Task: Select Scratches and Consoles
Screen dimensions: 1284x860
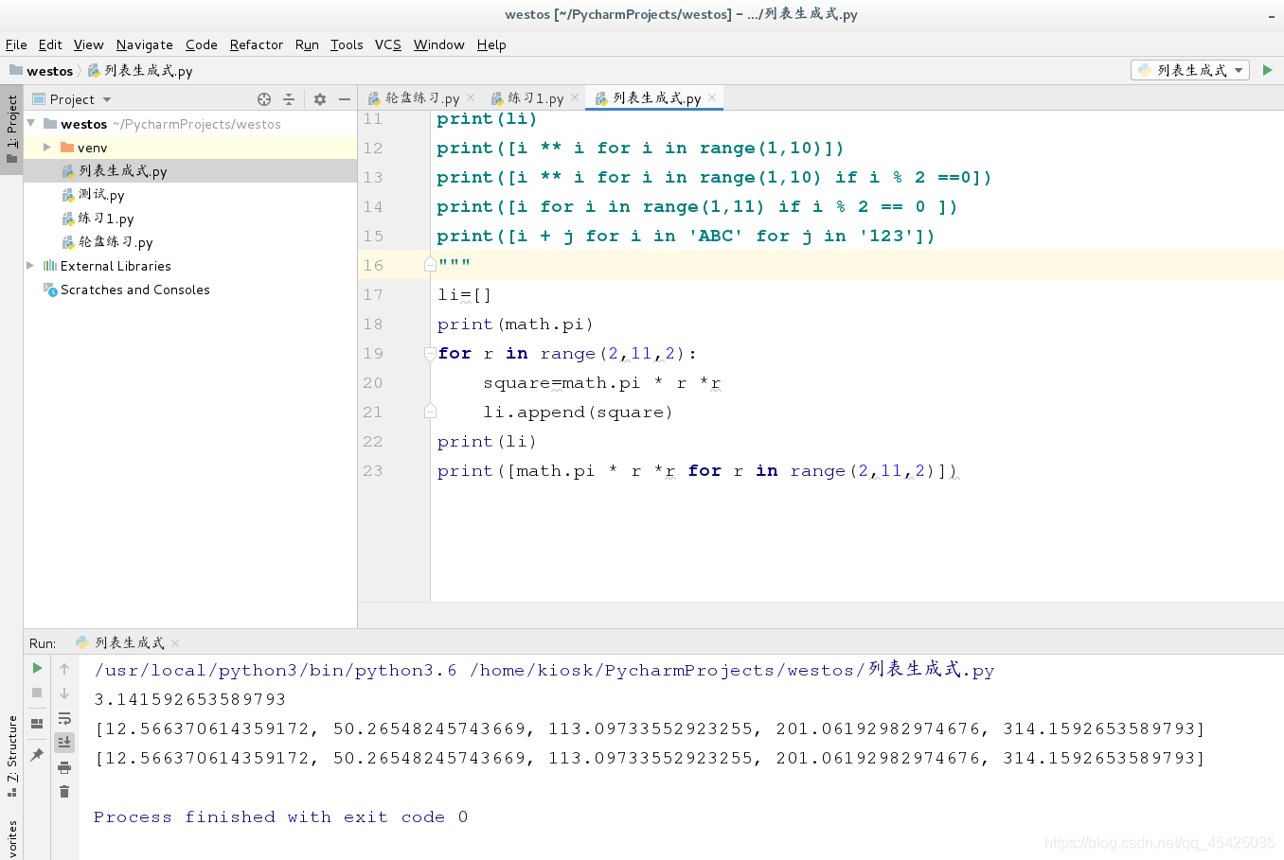Action: tap(134, 290)
